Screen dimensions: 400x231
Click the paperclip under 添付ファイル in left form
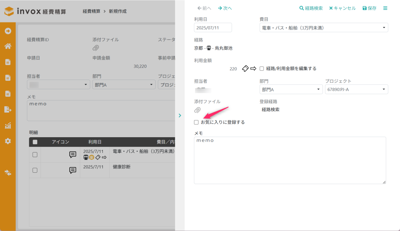(x=96, y=48)
